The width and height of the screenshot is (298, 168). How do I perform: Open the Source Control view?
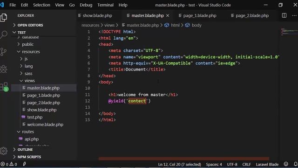(x=3, y=52)
